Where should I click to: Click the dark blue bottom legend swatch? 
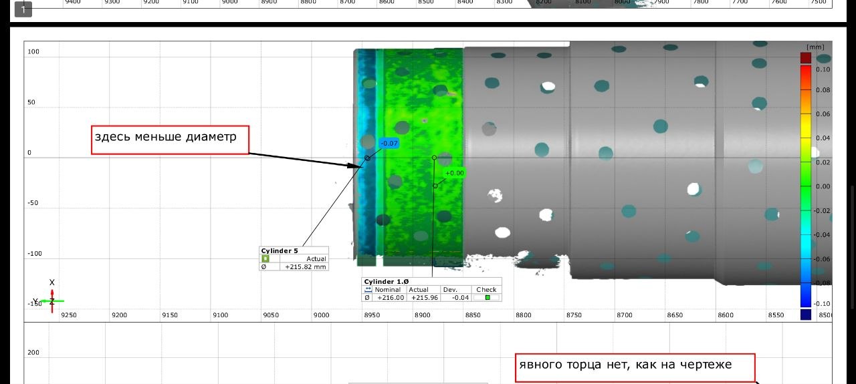tap(806, 315)
